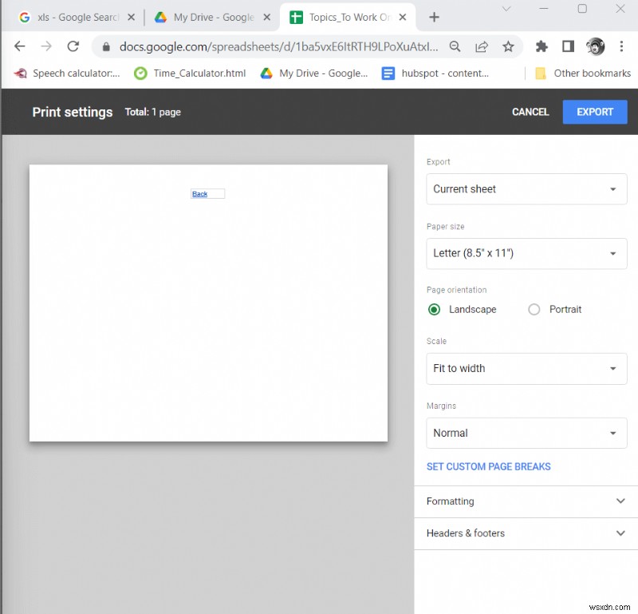
Task: Open hubspot - content bookmark
Action: coord(435,73)
